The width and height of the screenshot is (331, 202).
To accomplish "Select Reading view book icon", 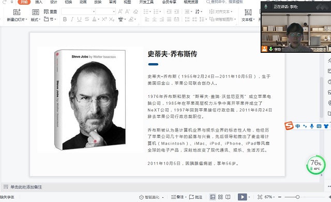I will pyautogui.click(x=228, y=197).
